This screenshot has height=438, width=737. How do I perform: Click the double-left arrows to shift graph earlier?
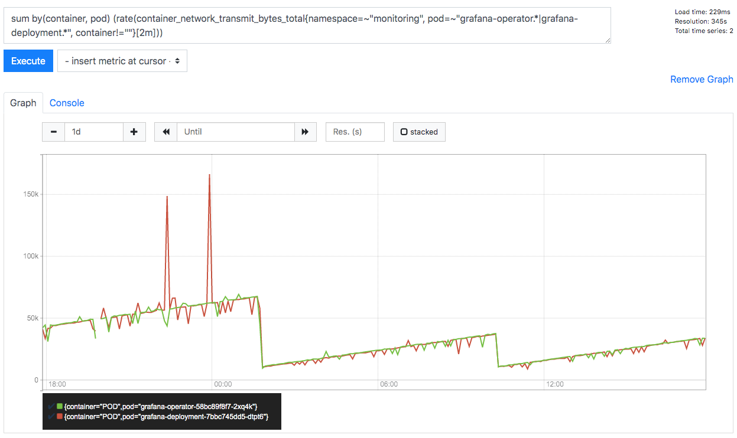165,132
